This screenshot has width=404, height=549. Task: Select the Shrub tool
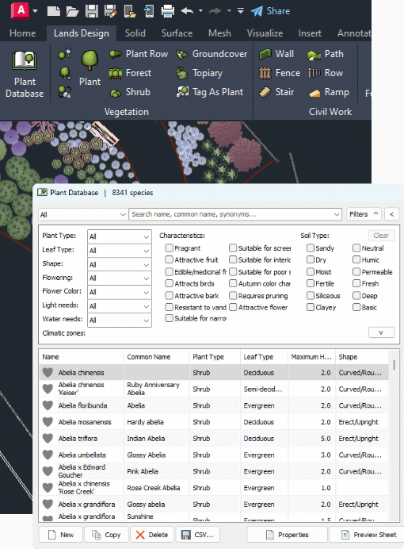(130, 92)
